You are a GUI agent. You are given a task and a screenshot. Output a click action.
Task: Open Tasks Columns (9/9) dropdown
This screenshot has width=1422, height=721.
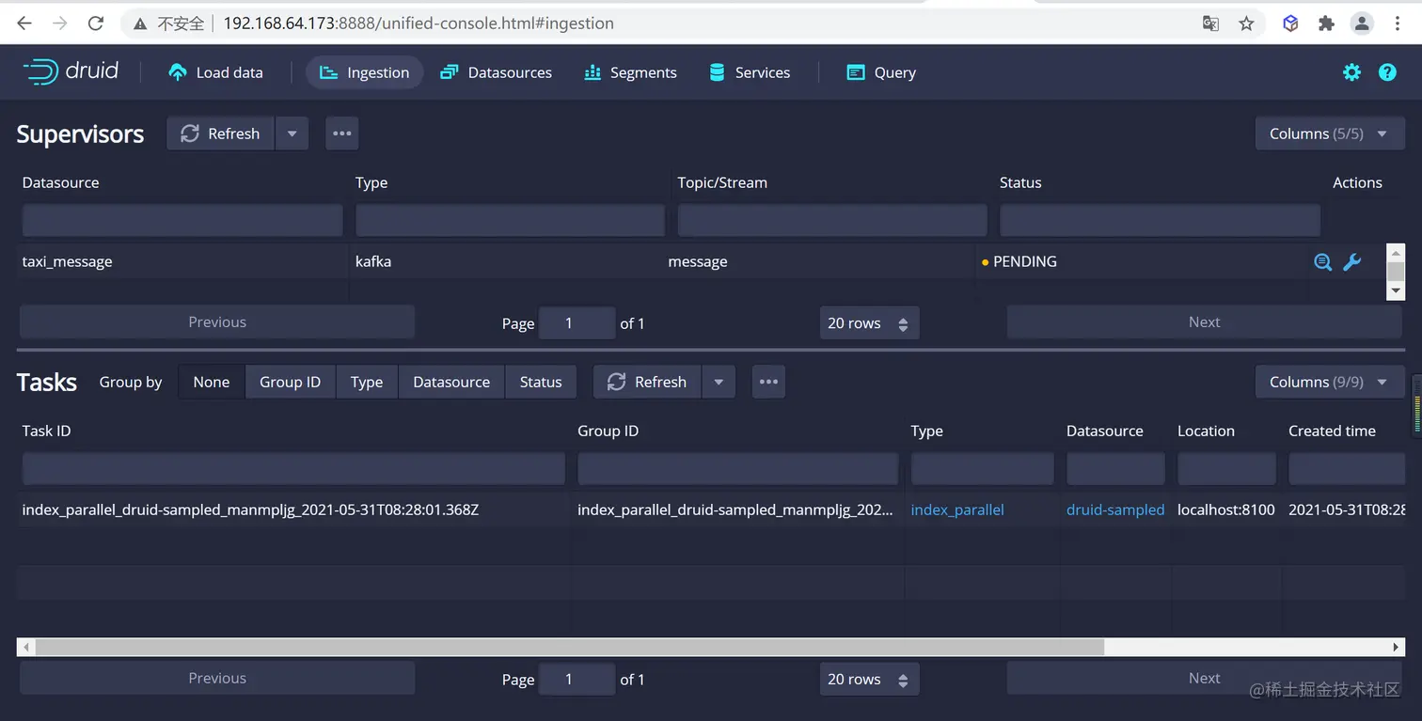[x=1330, y=382]
